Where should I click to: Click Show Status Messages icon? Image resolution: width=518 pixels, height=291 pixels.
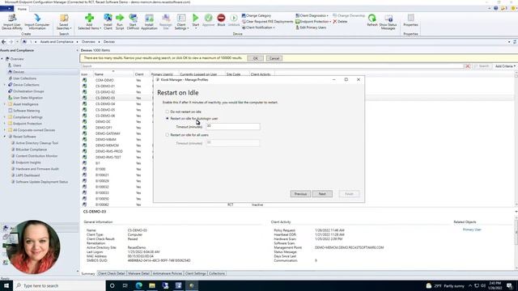click(x=388, y=18)
